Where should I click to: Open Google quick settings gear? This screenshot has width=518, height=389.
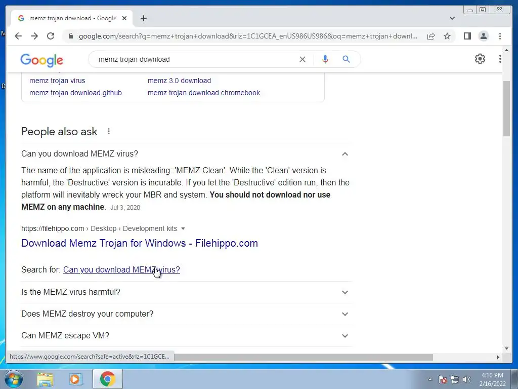pos(480,59)
